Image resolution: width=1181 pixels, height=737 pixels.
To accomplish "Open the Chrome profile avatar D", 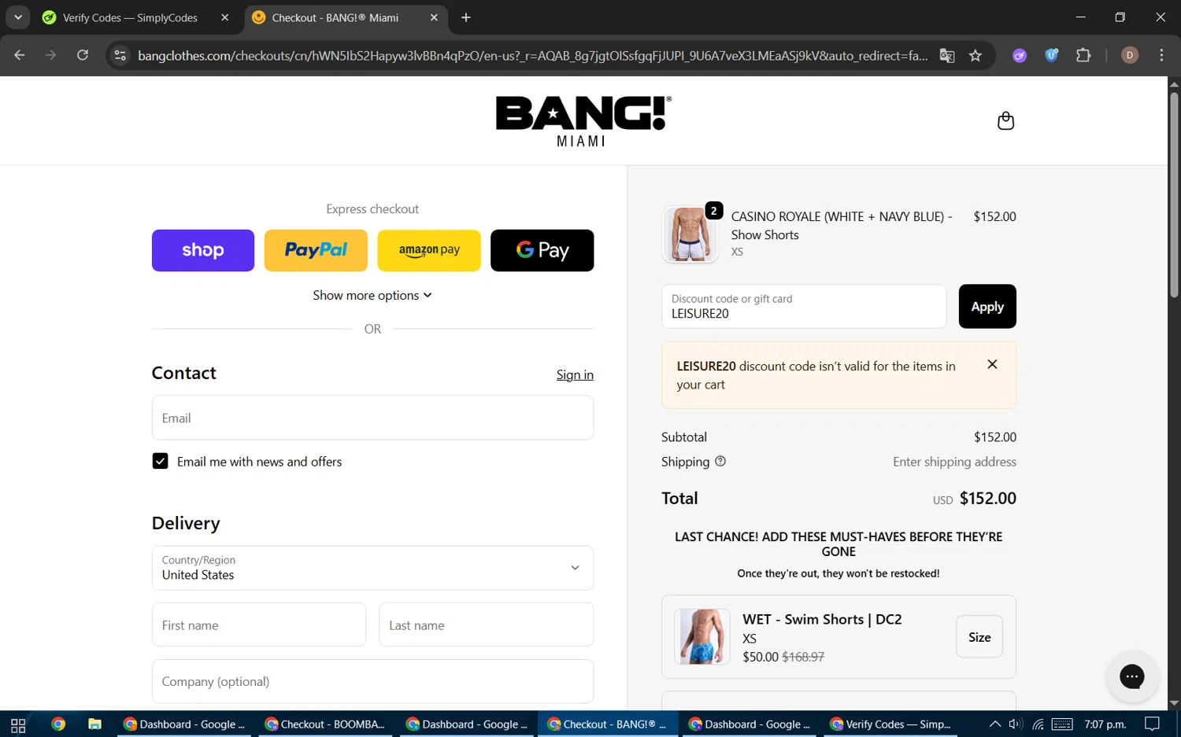I will (x=1130, y=55).
